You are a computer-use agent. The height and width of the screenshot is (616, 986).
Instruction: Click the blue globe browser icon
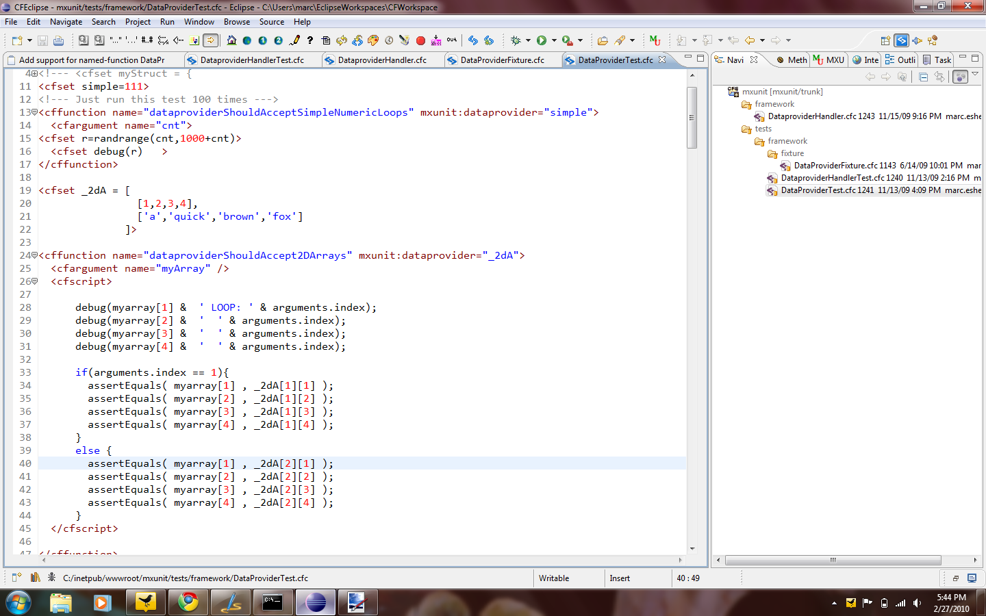coord(246,40)
